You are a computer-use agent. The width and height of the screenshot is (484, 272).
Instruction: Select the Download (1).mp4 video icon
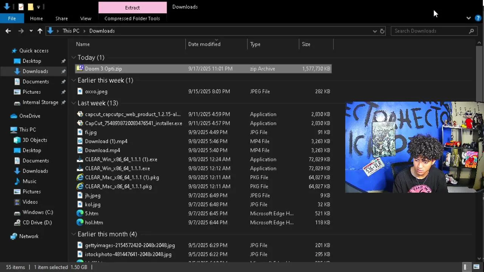click(80, 141)
